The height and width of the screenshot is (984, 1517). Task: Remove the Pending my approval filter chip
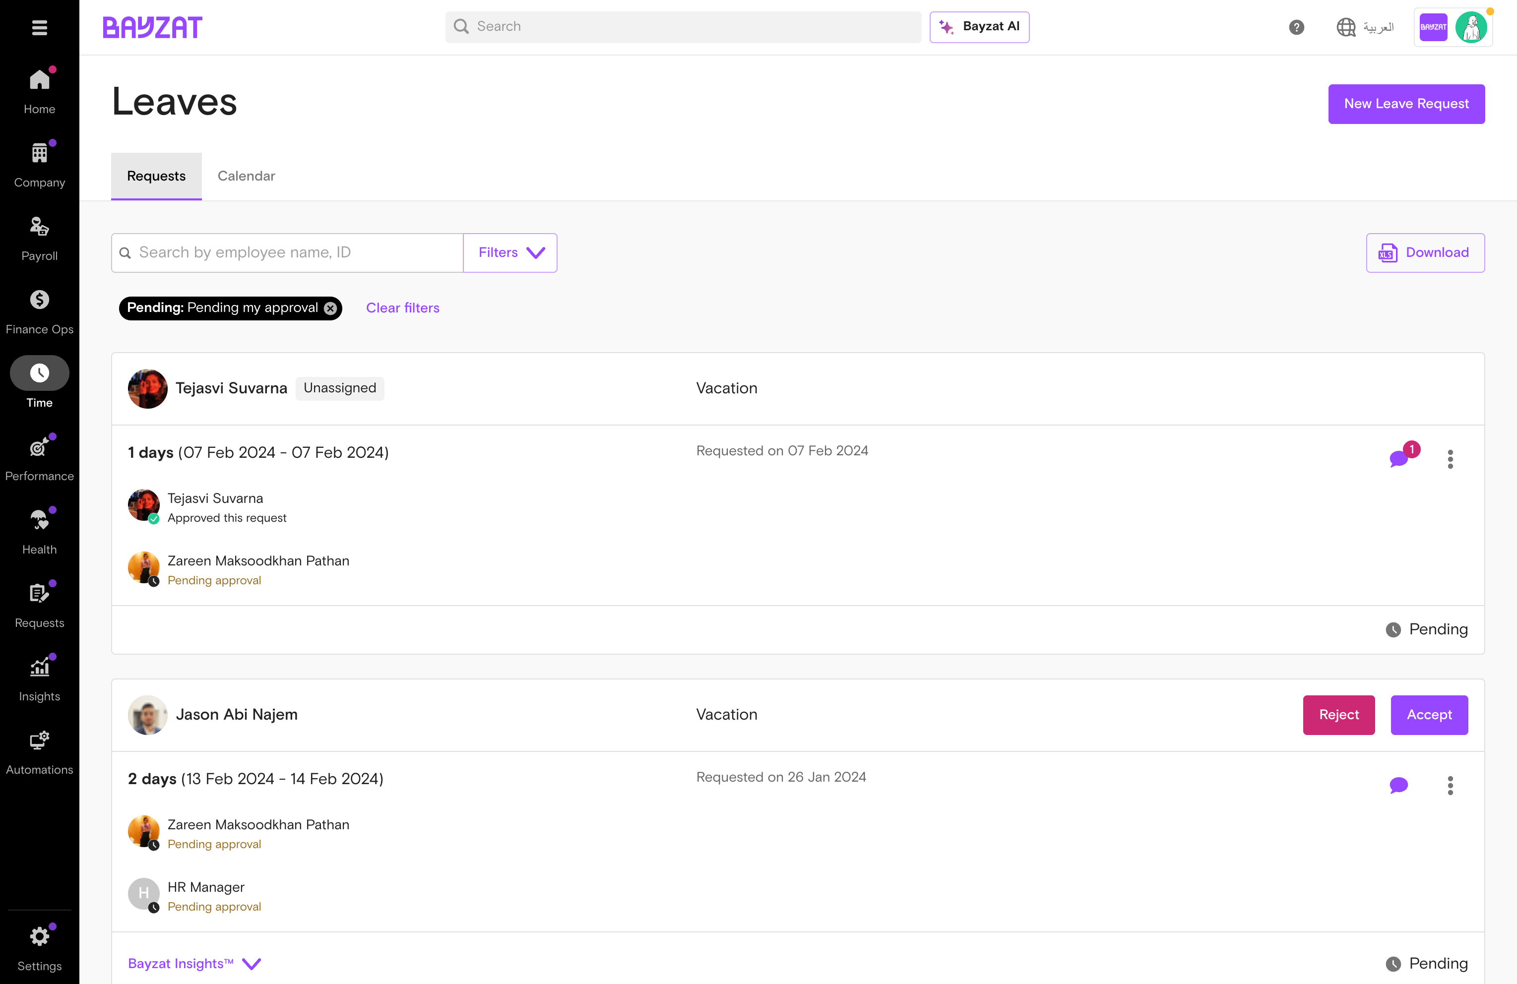330,308
